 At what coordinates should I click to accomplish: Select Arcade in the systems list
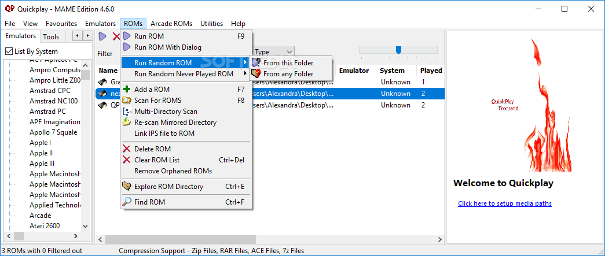pyautogui.click(x=40, y=215)
